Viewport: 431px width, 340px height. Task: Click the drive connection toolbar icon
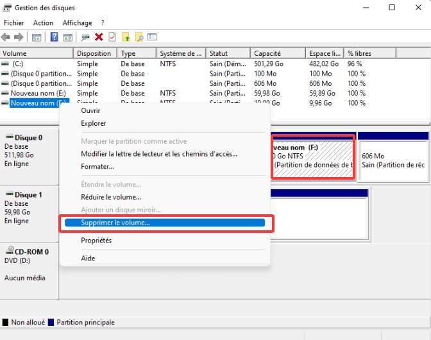click(x=85, y=37)
